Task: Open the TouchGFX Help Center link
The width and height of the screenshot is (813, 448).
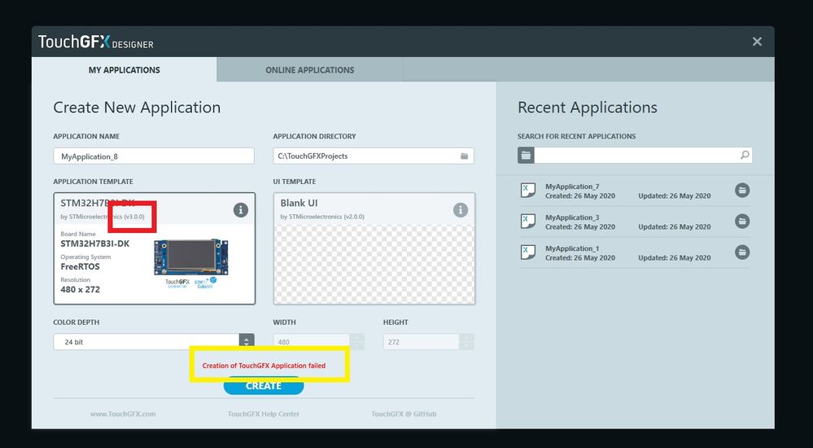Action: [264, 414]
